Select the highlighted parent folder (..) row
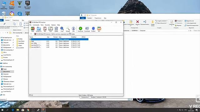The height and width of the screenshot is (112, 200). pos(59,39)
